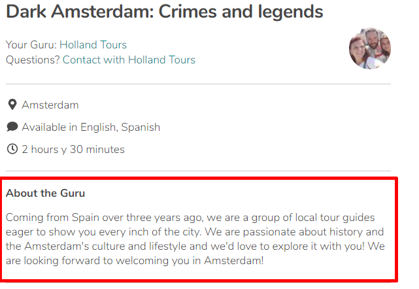Image resolution: width=419 pixels, height=289 pixels.
Task: Click the clock duration icon
Action: [12, 149]
